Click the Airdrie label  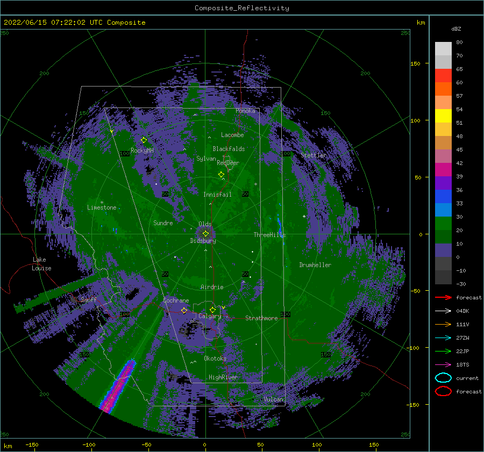(x=212, y=287)
